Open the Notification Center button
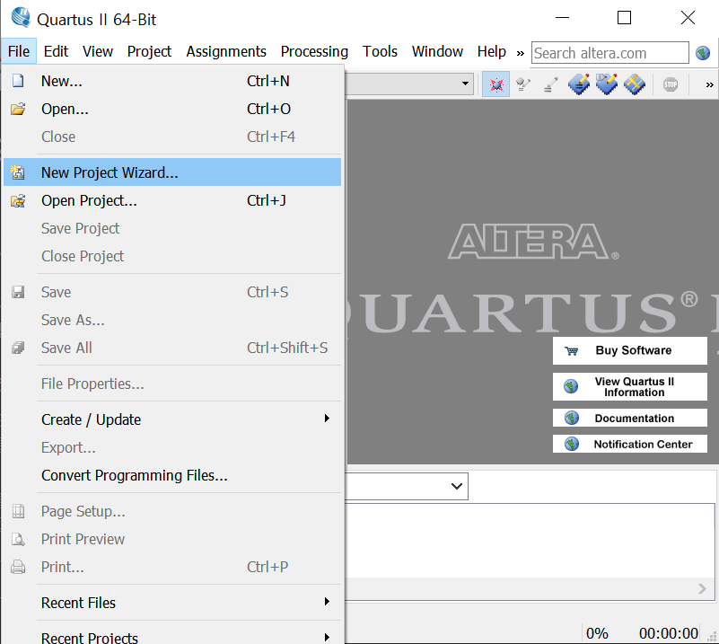Viewport: 719px width, 644px height. click(629, 444)
